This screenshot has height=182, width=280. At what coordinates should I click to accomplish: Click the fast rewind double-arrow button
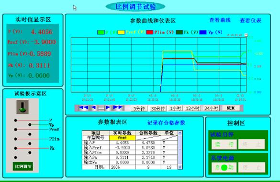83,108
